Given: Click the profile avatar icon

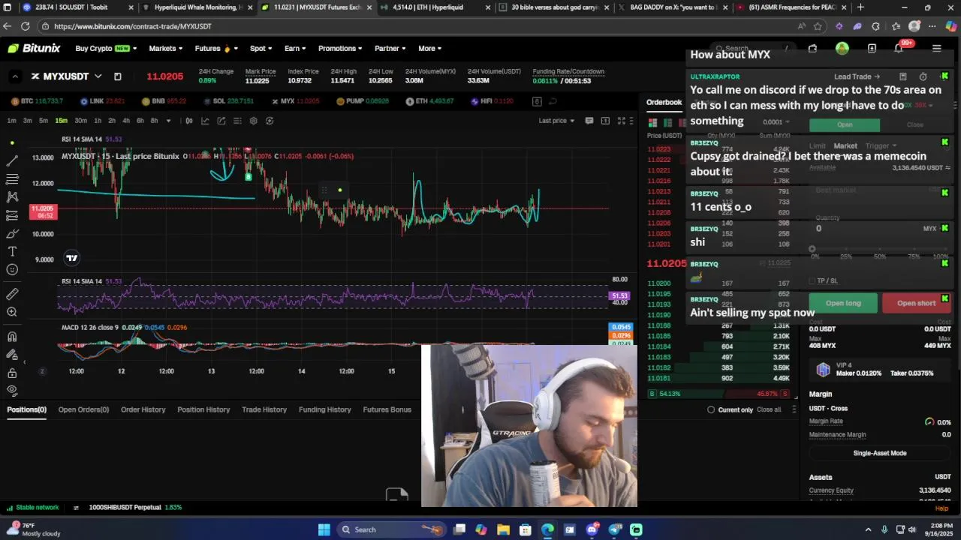Looking at the screenshot, I should coord(842,48).
